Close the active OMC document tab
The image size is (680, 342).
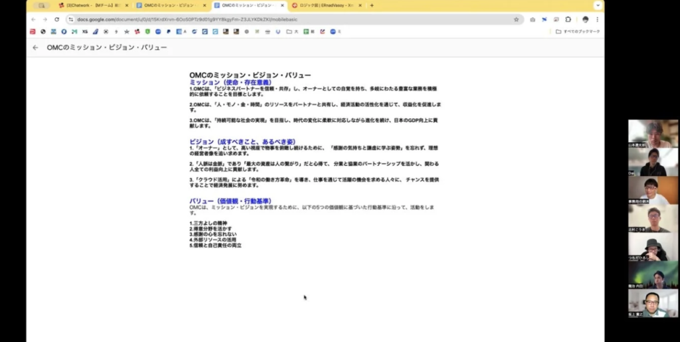point(282,5)
